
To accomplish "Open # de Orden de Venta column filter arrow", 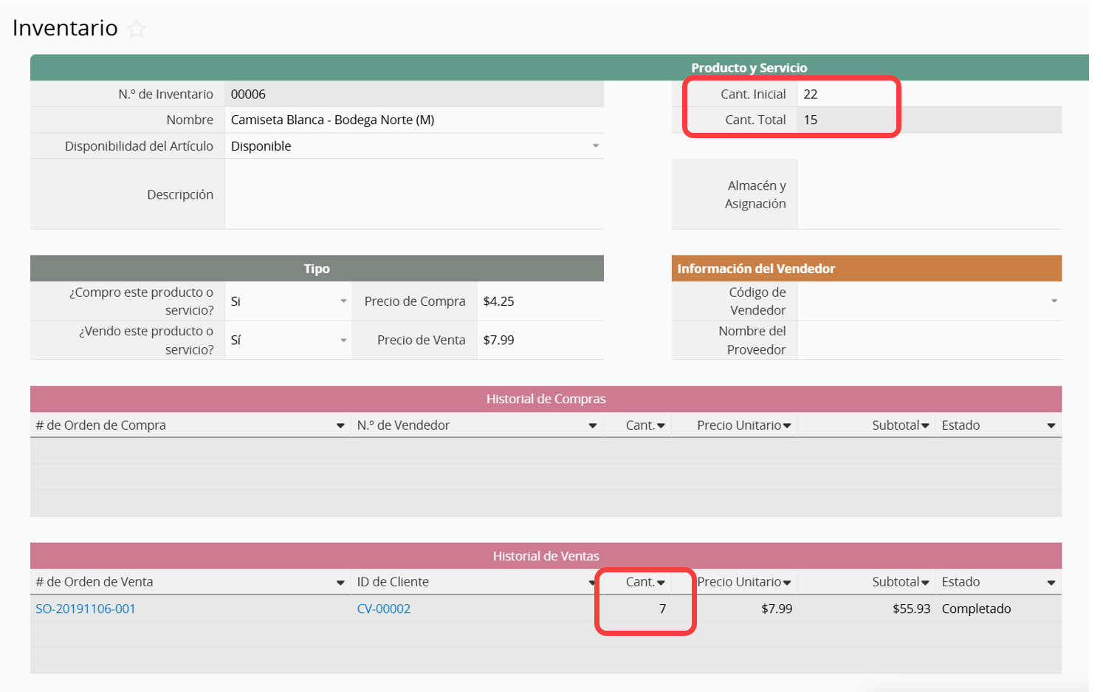I will click(340, 583).
